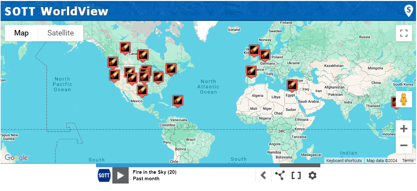Open the Keyboard shortcuts link
Screen dimensions: 417x191
(344, 161)
